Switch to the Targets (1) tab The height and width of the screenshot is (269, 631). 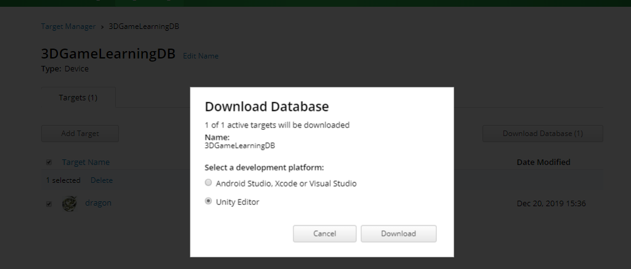pos(78,97)
